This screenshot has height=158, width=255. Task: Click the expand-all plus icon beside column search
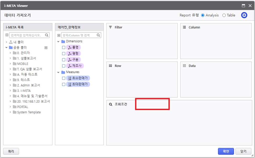click(x=59, y=35)
